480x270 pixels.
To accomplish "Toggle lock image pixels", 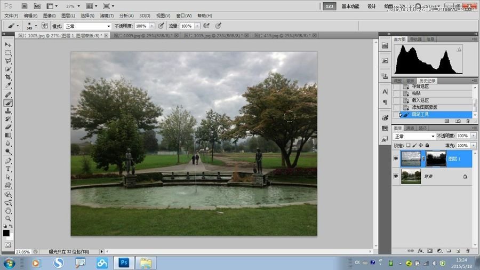I will coord(414,146).
